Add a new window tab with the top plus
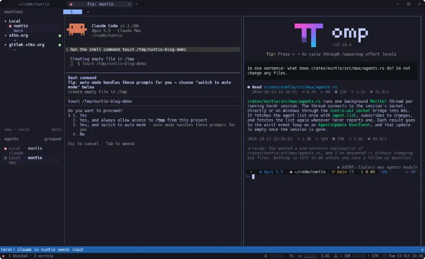The height and width of the screenshot is (259, 425). pyautogui.click(x=137, y=4)
